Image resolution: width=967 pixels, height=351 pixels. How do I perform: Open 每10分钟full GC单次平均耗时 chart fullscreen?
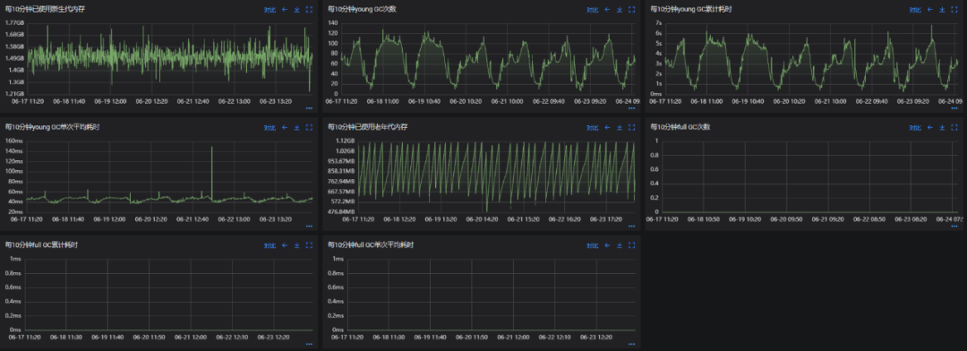[x=631, y=245]
